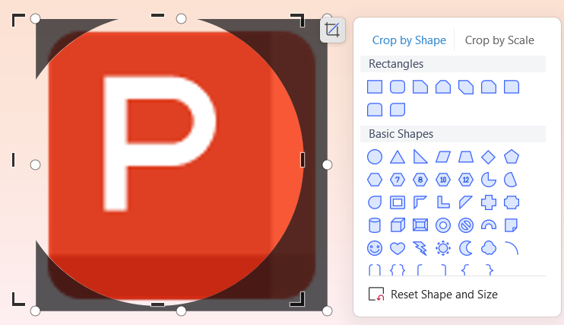
Task: Choose the lightning bolt shape
Action: point(420,248)
